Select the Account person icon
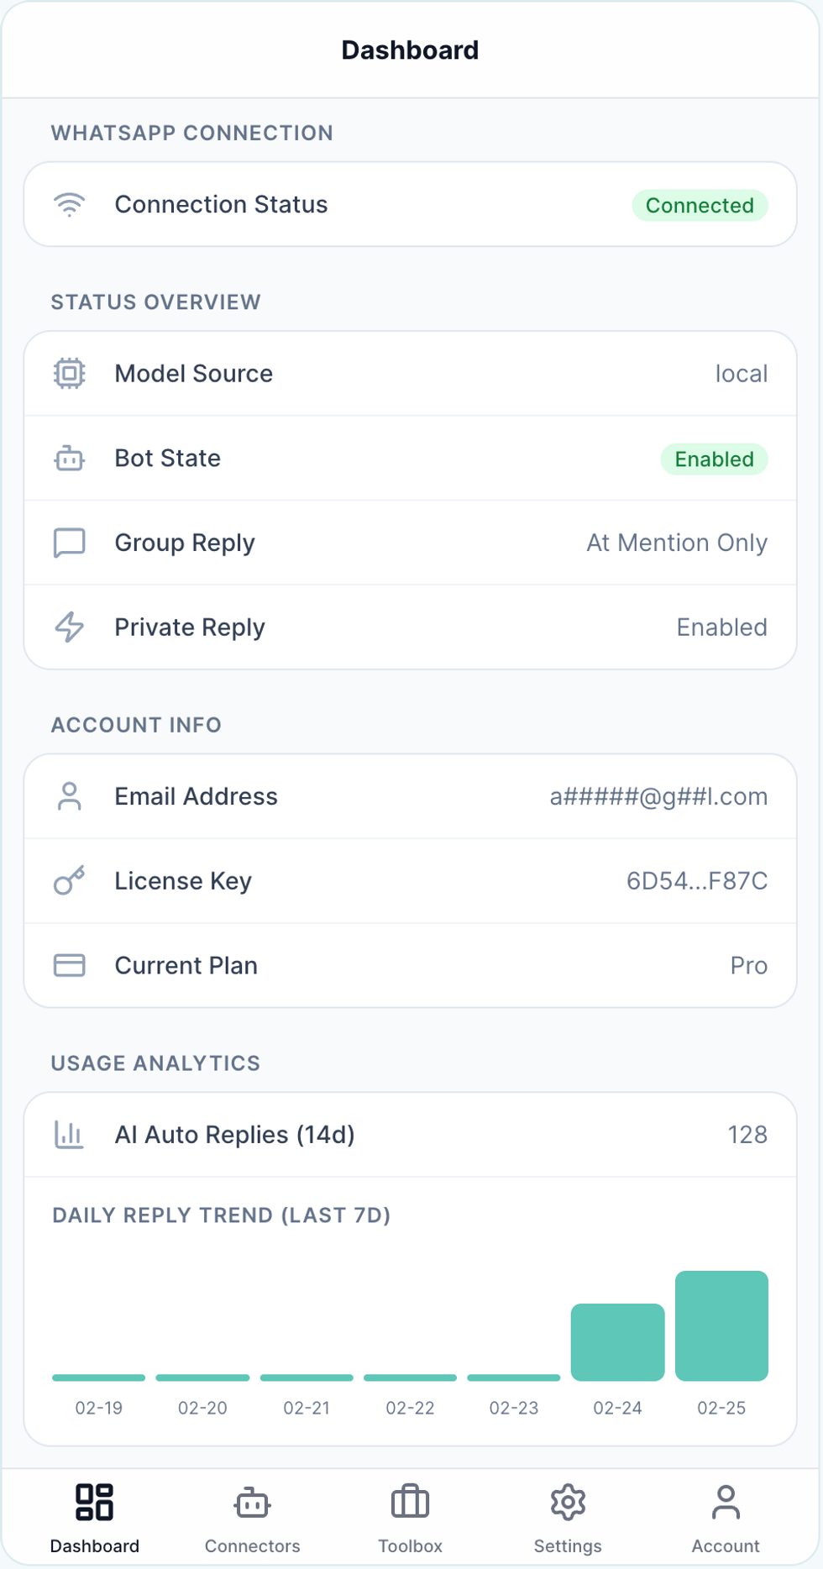The width and height of the screenshot is (823, 1569). (x=725, y=1503)
